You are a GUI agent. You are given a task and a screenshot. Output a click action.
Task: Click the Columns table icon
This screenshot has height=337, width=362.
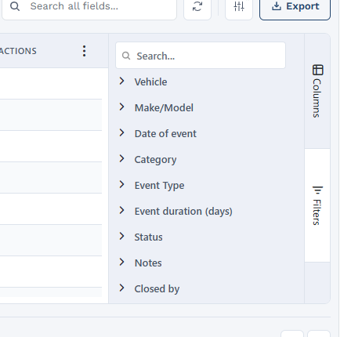(317, 70)
